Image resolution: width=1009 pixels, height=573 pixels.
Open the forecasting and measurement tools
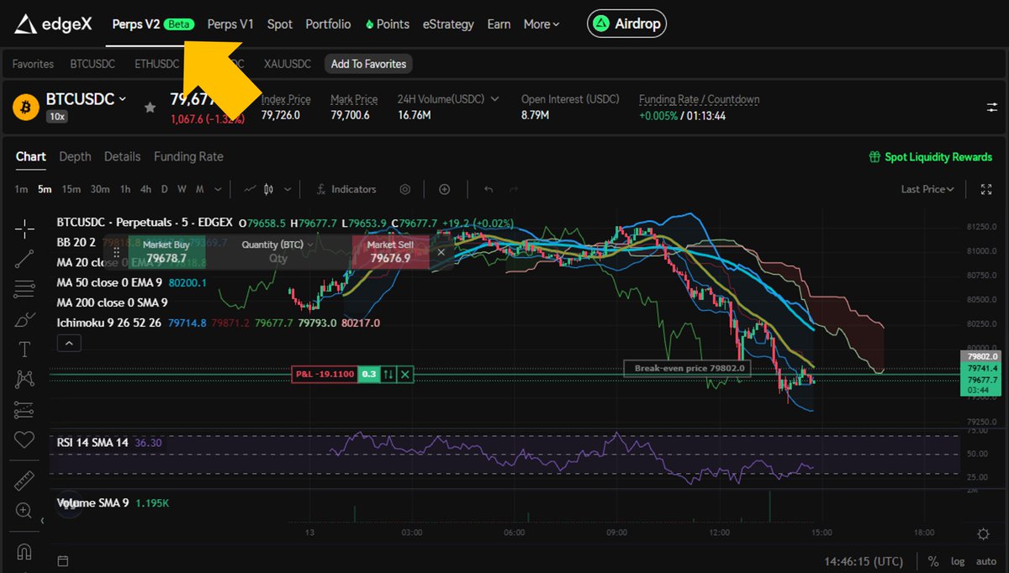pyautogui.click(x=24, y=410)
